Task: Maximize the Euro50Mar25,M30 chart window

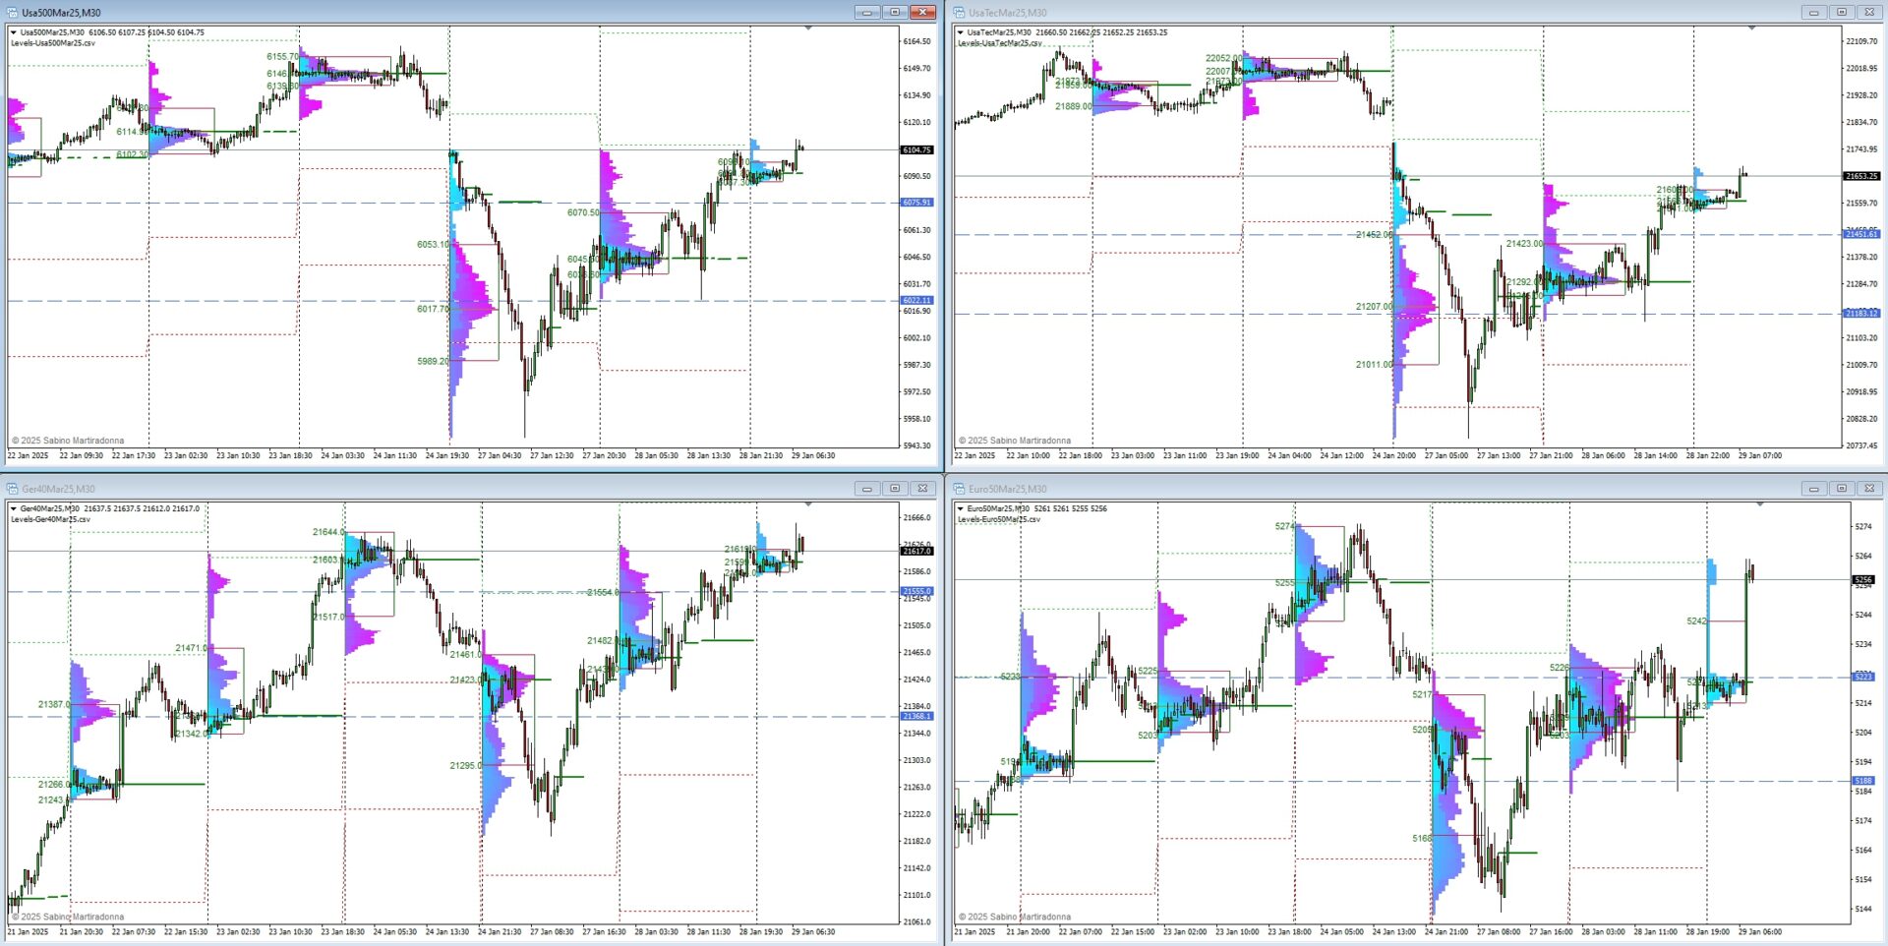Action: pos(1842,489)
